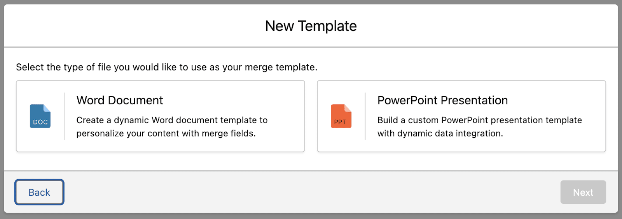Select the Word Document template option
The image size is (622, 219).
point(160,116)
